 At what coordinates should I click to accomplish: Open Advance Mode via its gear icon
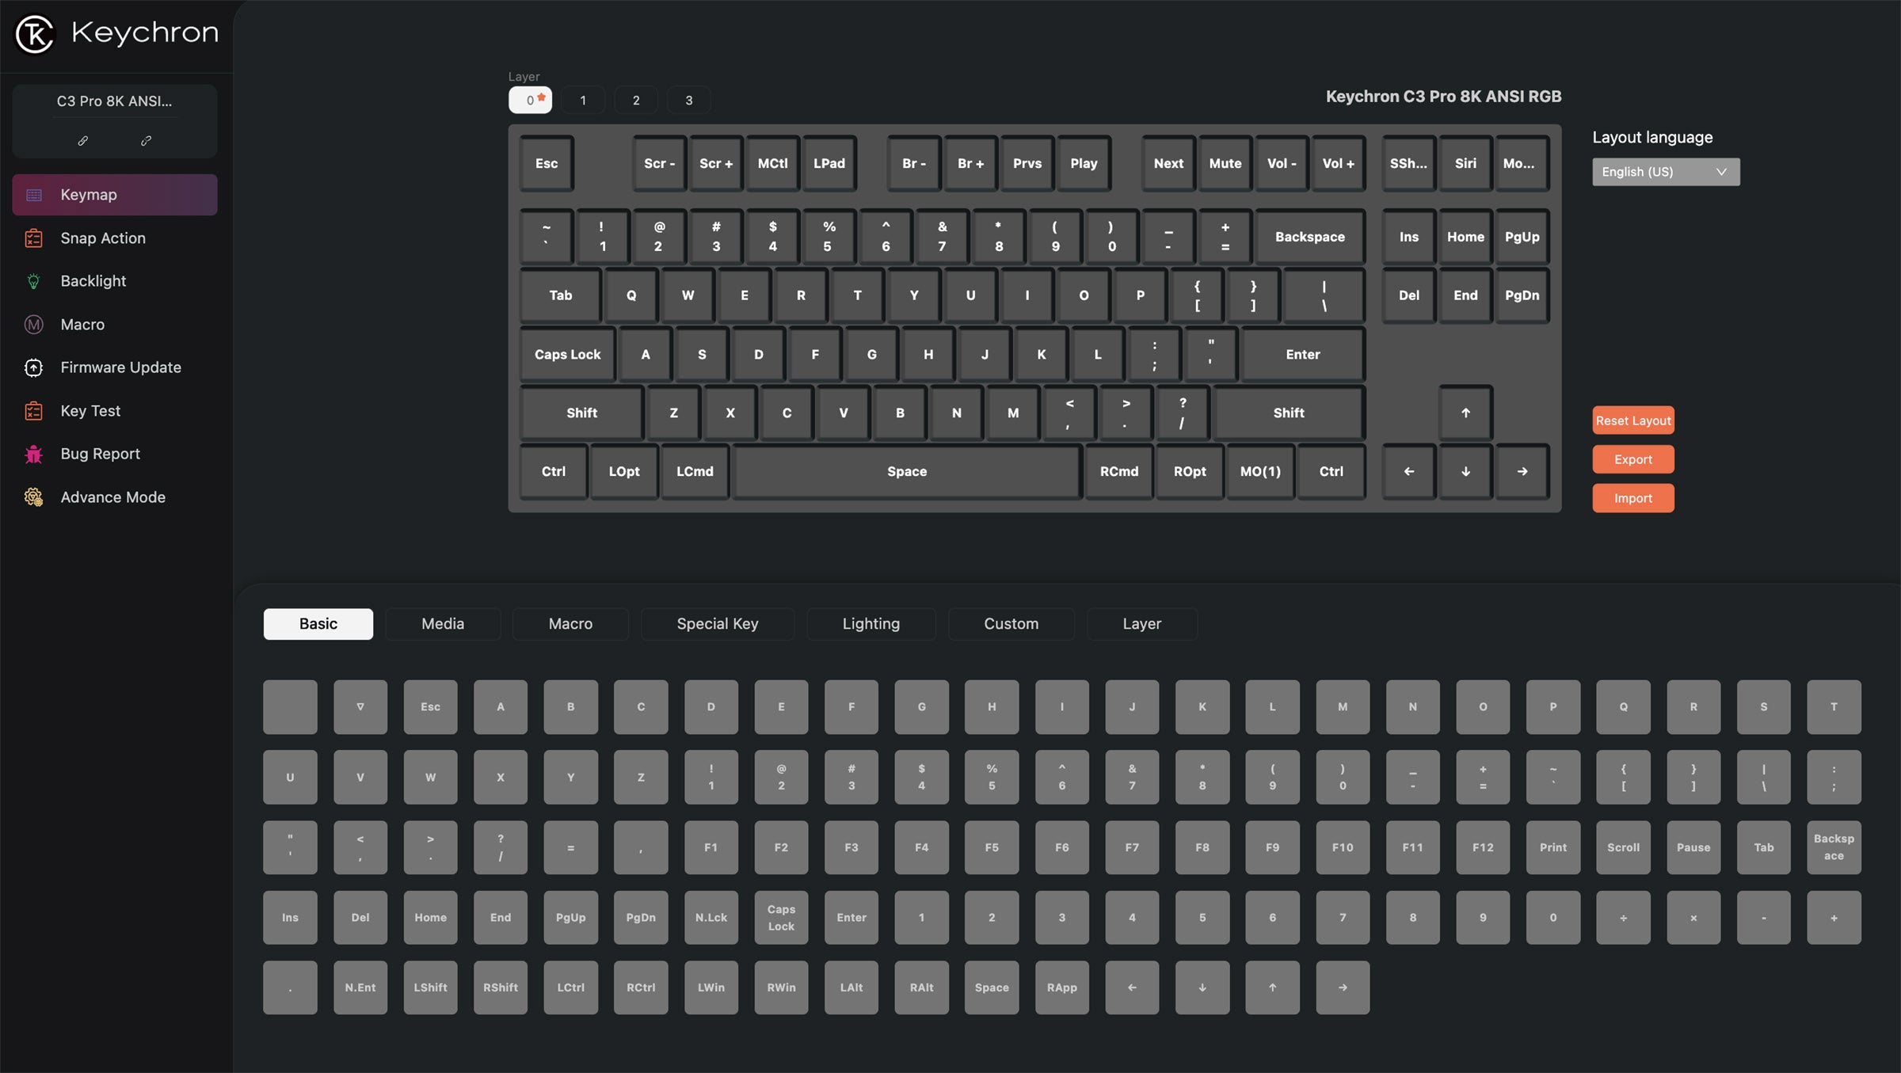[x=33, y=497]
